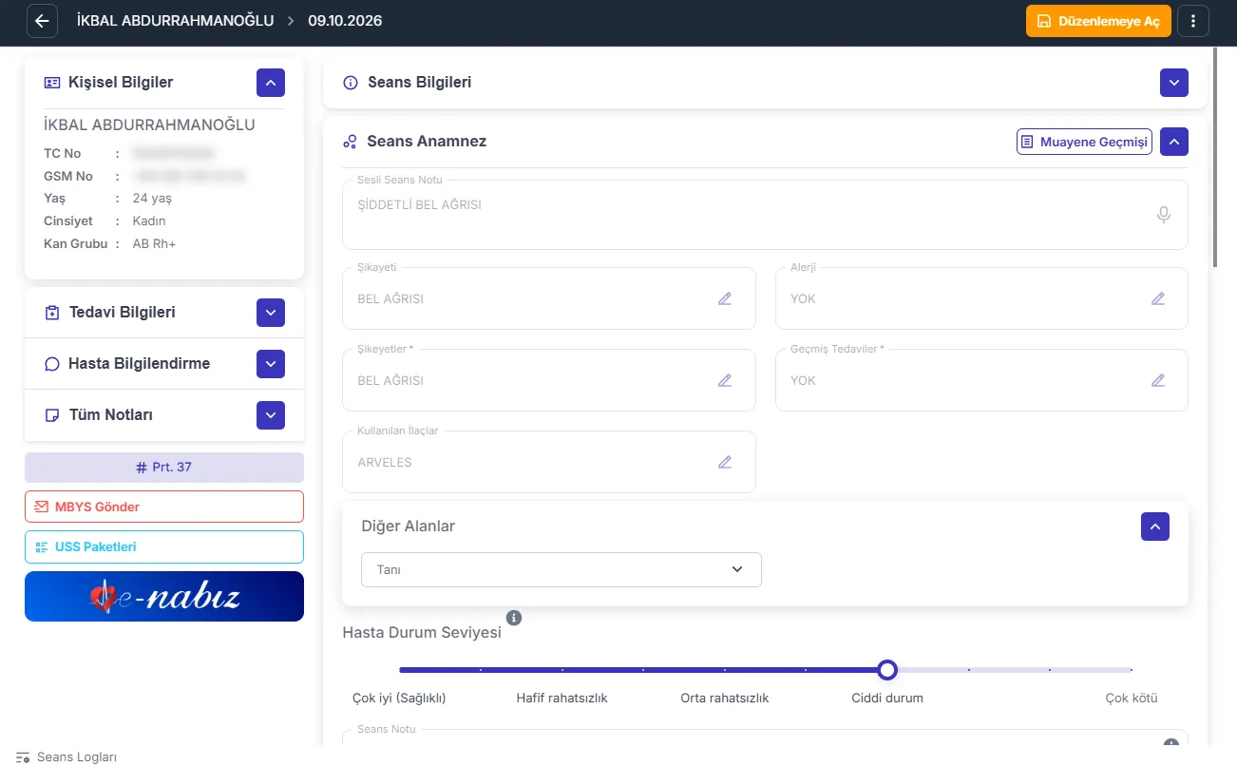
Task: Click the MBYS Gönder button
Action: [x=164, y=507]
